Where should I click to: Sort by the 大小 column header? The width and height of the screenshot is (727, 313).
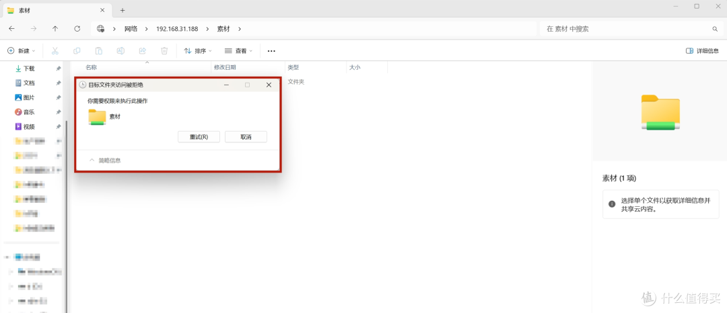[355, 67]
